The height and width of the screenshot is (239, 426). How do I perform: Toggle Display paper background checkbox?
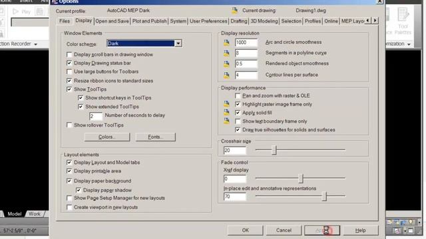click(x=69, y=181)
